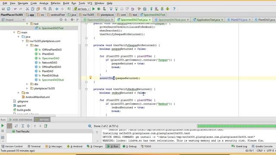Viewport: 276px width, 155px height.
Task: Open the Refactor menu
Action: (x=56, y=3)
